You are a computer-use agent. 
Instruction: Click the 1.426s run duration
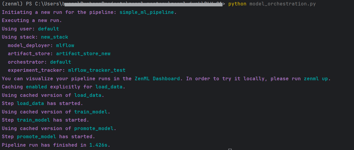tap(98, 145)
